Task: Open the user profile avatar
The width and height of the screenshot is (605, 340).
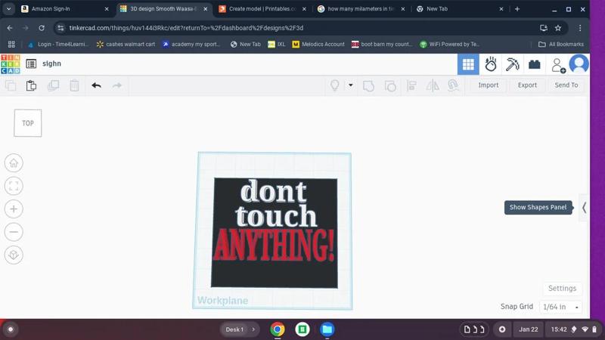Action: pos(579,64)
